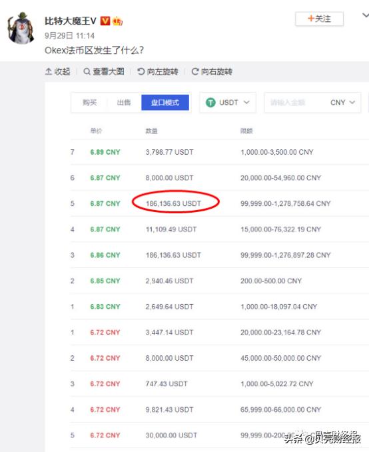
Task: Click the 3,798.77 USDT quantity
Action: 169,152
